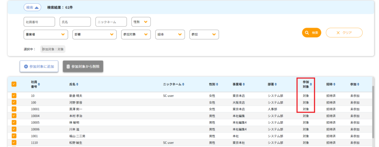
Task: Click 人事部 in the 黒澤 剣一 row
Action: coord(272,109)
